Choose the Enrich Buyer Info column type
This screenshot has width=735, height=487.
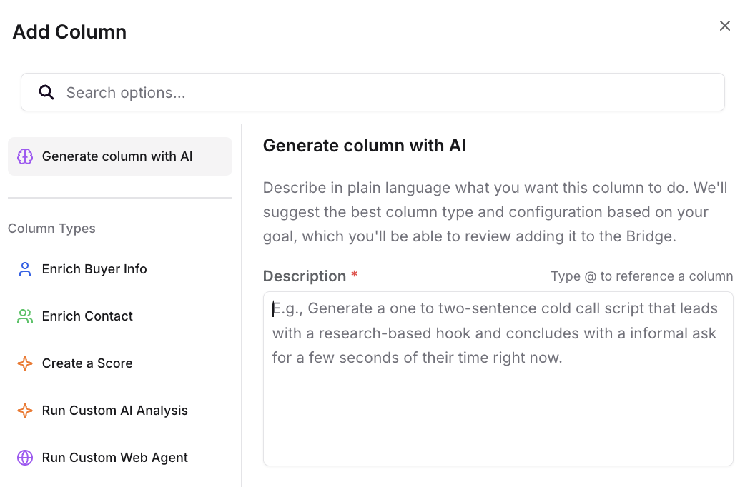(94, 269)
